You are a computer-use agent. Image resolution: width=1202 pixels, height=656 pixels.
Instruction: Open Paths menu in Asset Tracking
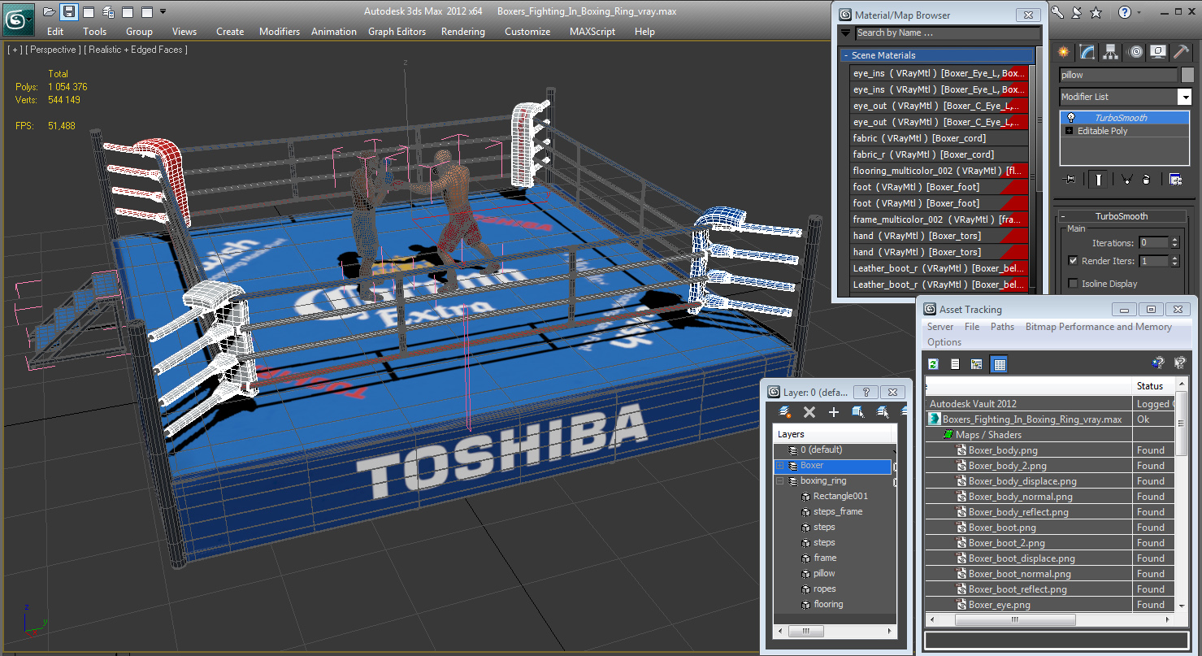click(1002, 327)
